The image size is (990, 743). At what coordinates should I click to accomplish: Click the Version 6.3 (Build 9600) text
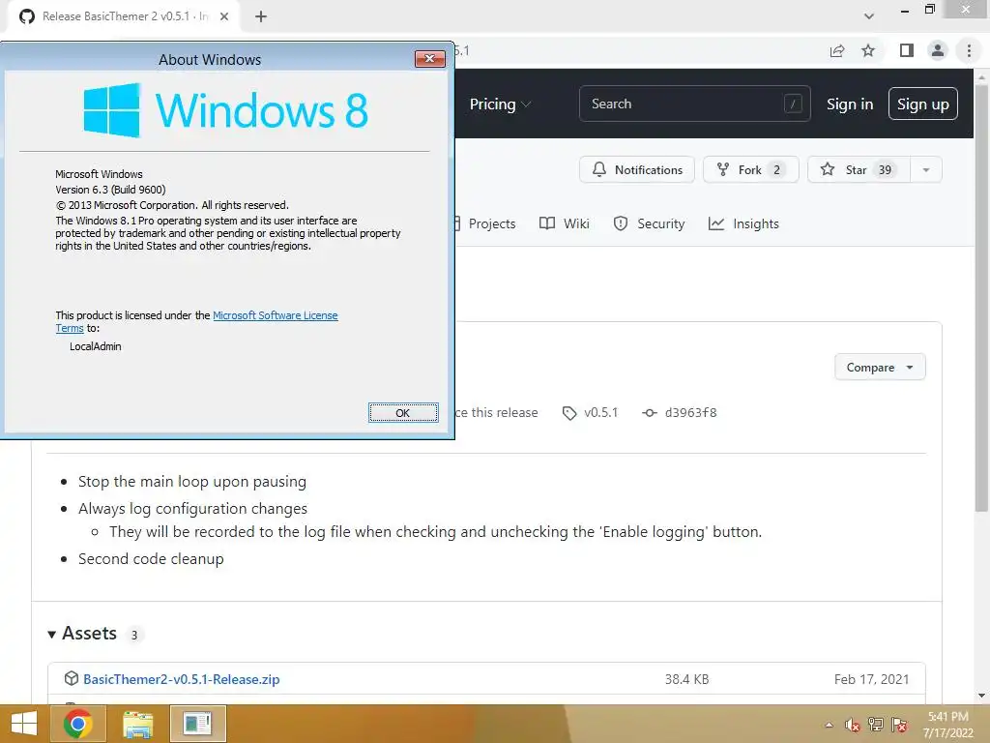[110, 190]
